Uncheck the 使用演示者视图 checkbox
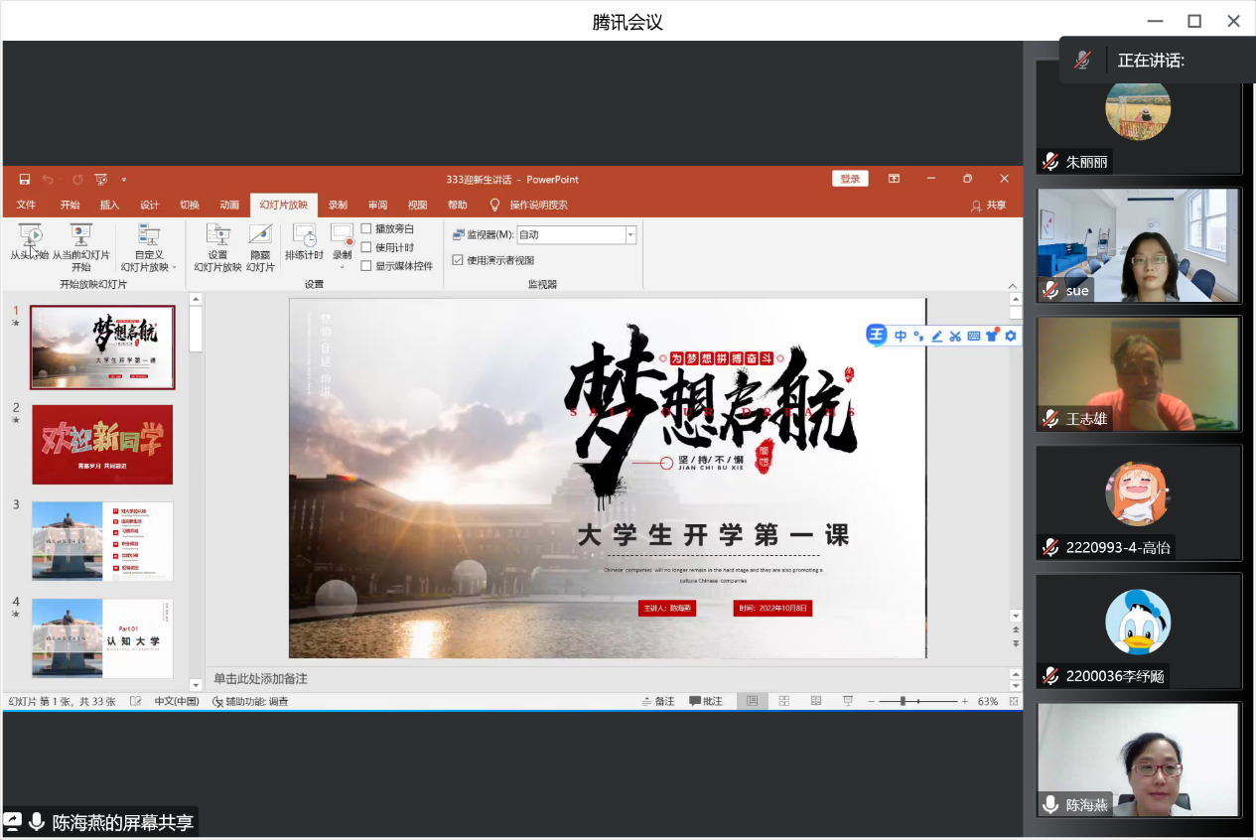 click(458, 260)
